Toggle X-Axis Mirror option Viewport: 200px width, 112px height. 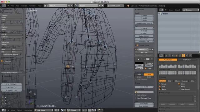2,61
